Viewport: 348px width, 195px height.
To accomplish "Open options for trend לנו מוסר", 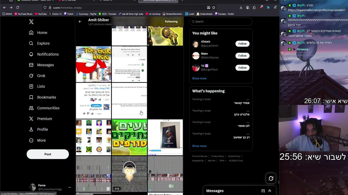I will pyautogui.click(x=248, y=122).
